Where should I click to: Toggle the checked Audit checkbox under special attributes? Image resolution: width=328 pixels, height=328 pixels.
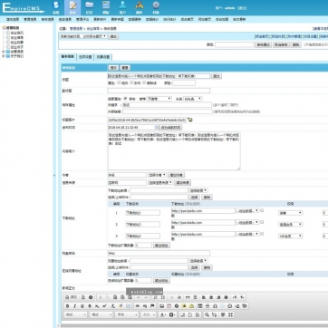(x=126, y=99)
